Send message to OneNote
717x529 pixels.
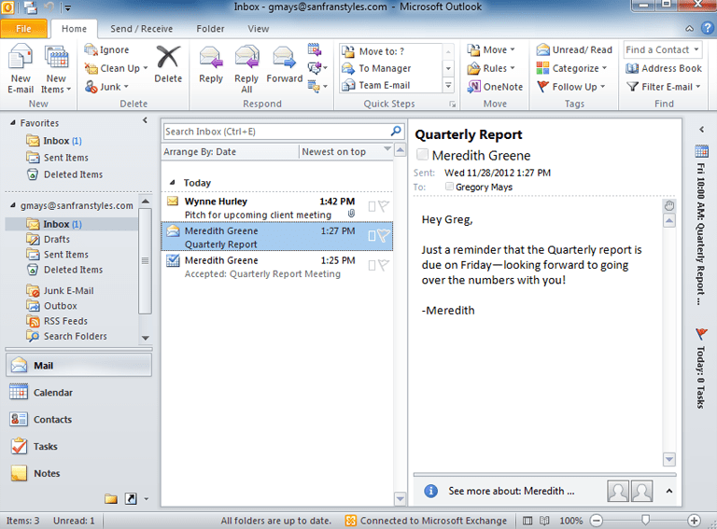click(x=495, y=87)
